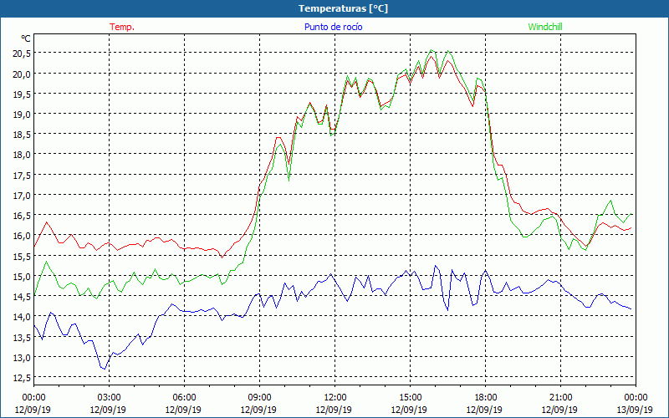Screen dimensions: 669x418
Task: Click the Temperaturas [°C] chart title
Action: coord(343,8)
